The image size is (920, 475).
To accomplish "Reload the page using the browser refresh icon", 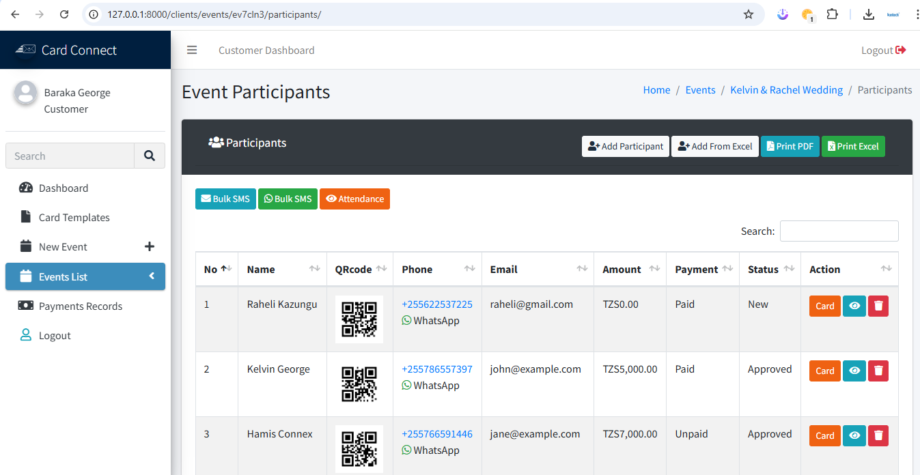I will 64,14.
